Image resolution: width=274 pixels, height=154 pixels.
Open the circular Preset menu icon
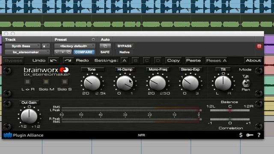pos(93,39)
